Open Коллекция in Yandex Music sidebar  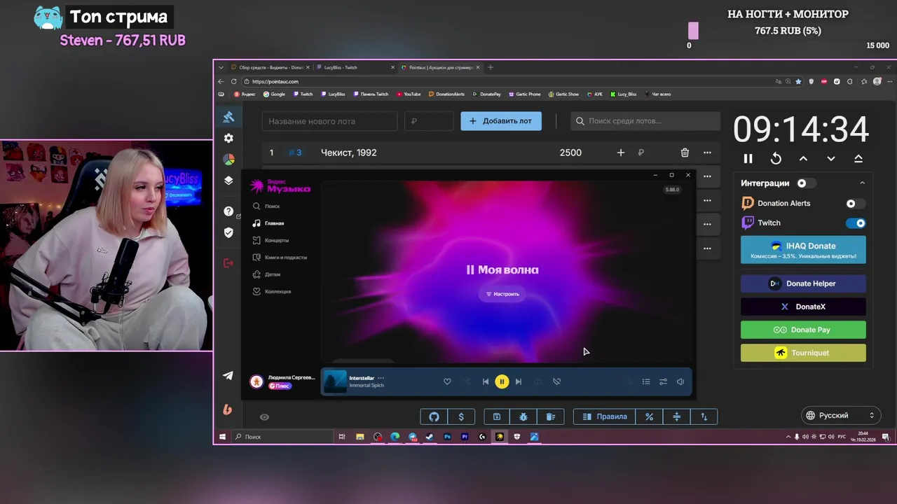[278, 291]
